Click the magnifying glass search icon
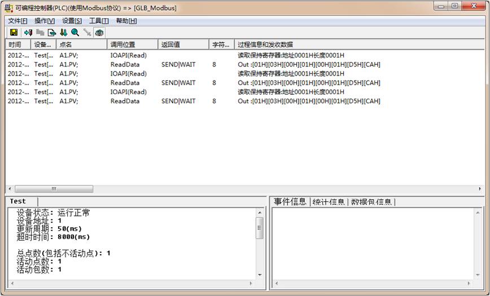Viewport: 490px width, 296px height. [75, 33]
